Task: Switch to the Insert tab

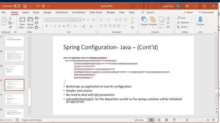Action: click(x=25, y=12)
